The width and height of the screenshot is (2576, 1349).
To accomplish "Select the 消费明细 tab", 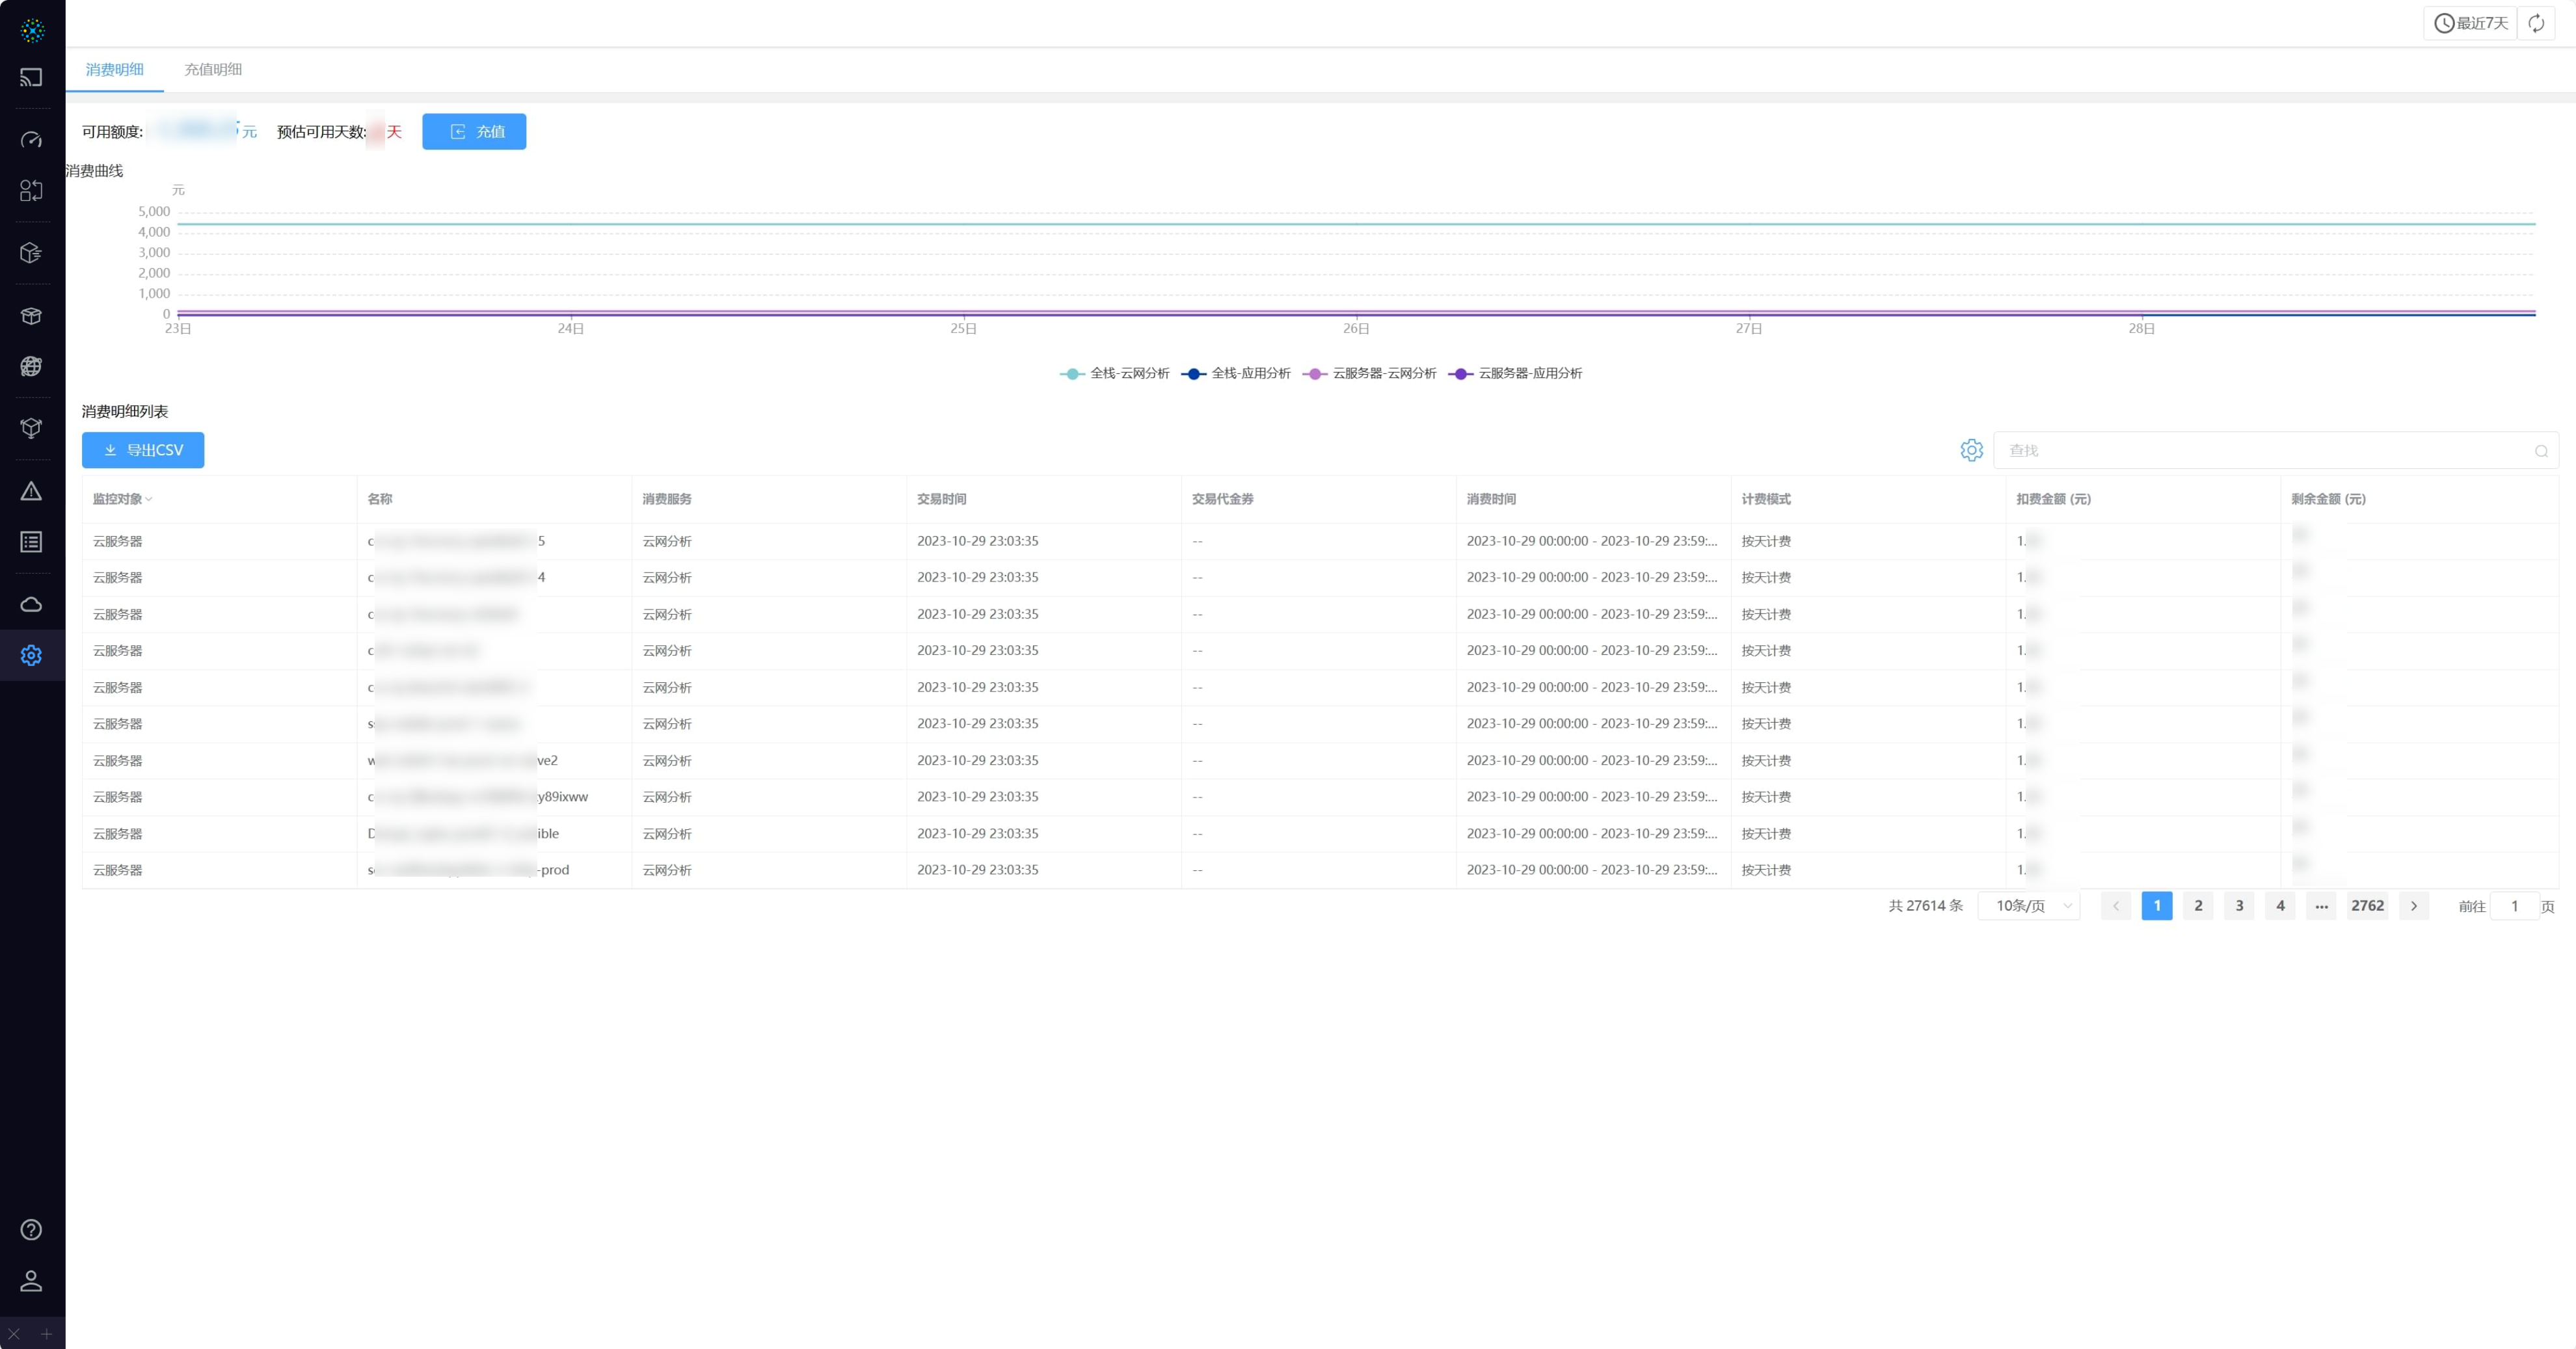I will coord(114,69).
